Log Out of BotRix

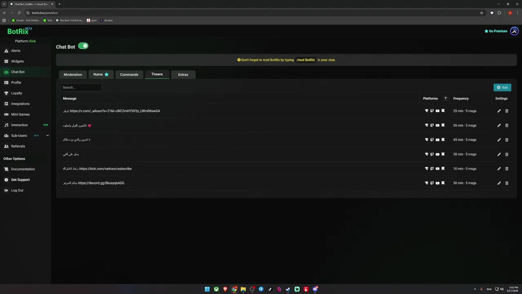click(x=25, y=190)
